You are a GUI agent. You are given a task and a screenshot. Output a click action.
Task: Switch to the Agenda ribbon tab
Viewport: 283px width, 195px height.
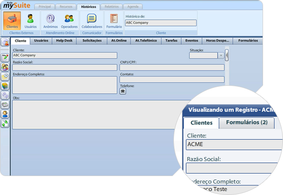point(133,6)
